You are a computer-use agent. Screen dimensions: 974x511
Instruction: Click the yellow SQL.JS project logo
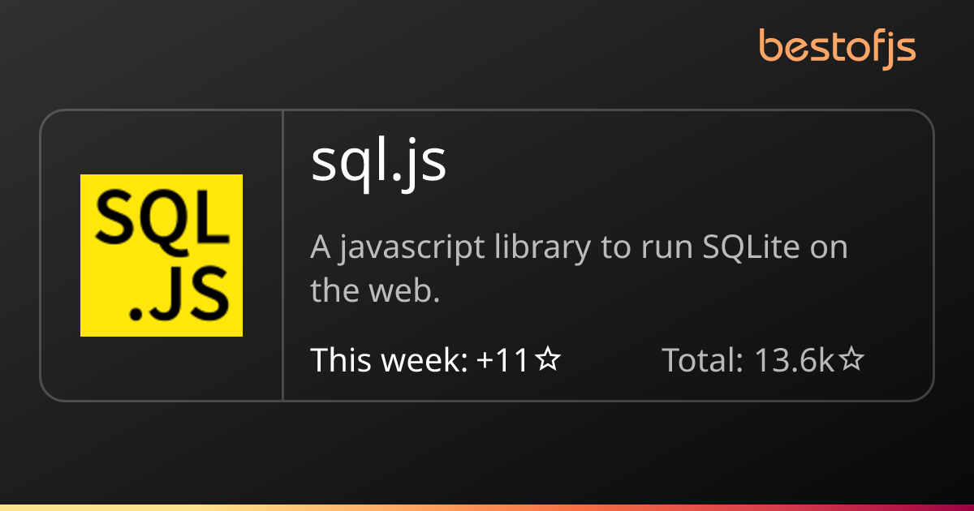pyautogui.click(x=162, y=255)
